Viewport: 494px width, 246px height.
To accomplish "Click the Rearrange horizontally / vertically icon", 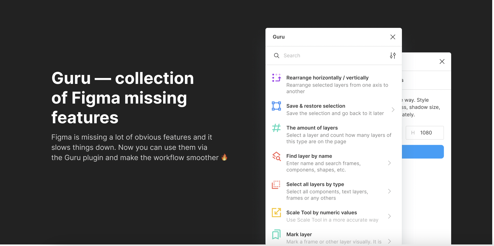I will click(x=276, y=78).
